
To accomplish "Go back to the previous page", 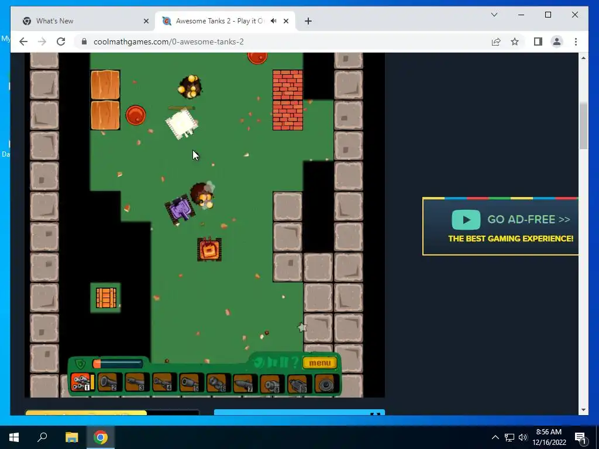I will point(23,42).
